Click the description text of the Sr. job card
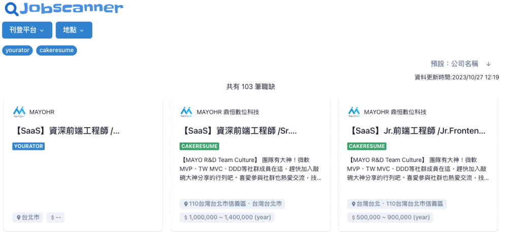The image size is (520, 232). [x=250, y=169]
